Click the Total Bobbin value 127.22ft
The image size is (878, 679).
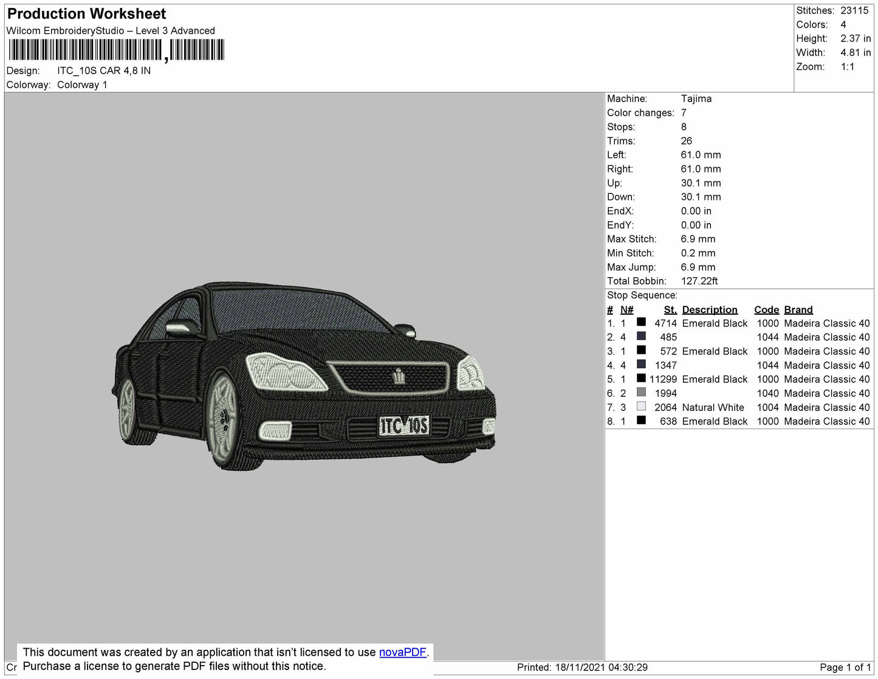click(699, 281)
